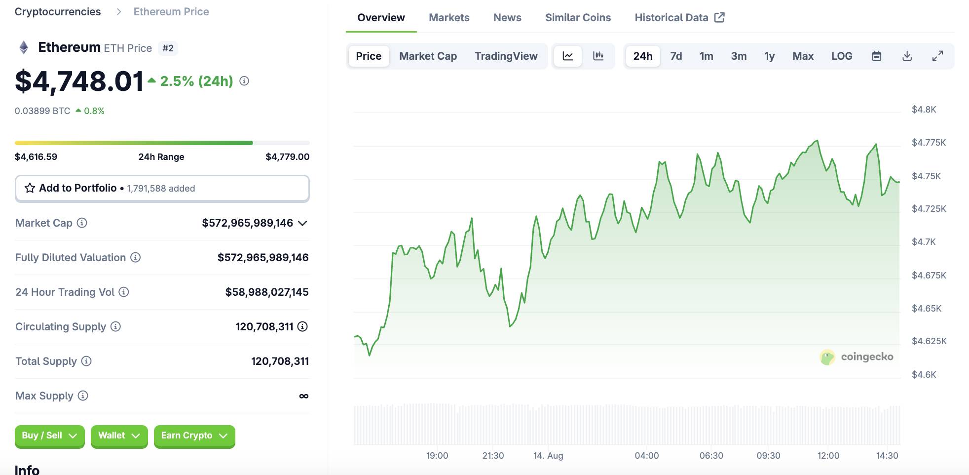Viewport: 969px width, 475px height.
Task: Switch chart to Market Cap mode
Action: tap(428, 56)
